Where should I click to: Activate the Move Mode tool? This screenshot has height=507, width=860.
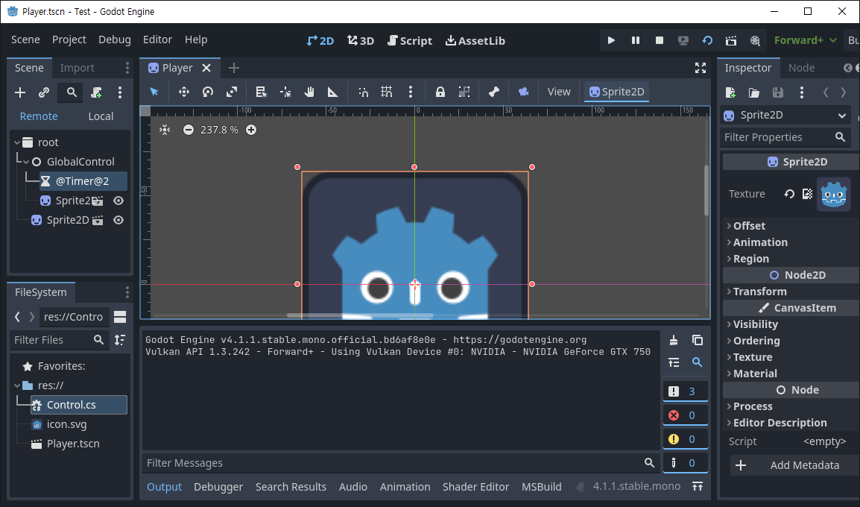click(x=184, y=92)
